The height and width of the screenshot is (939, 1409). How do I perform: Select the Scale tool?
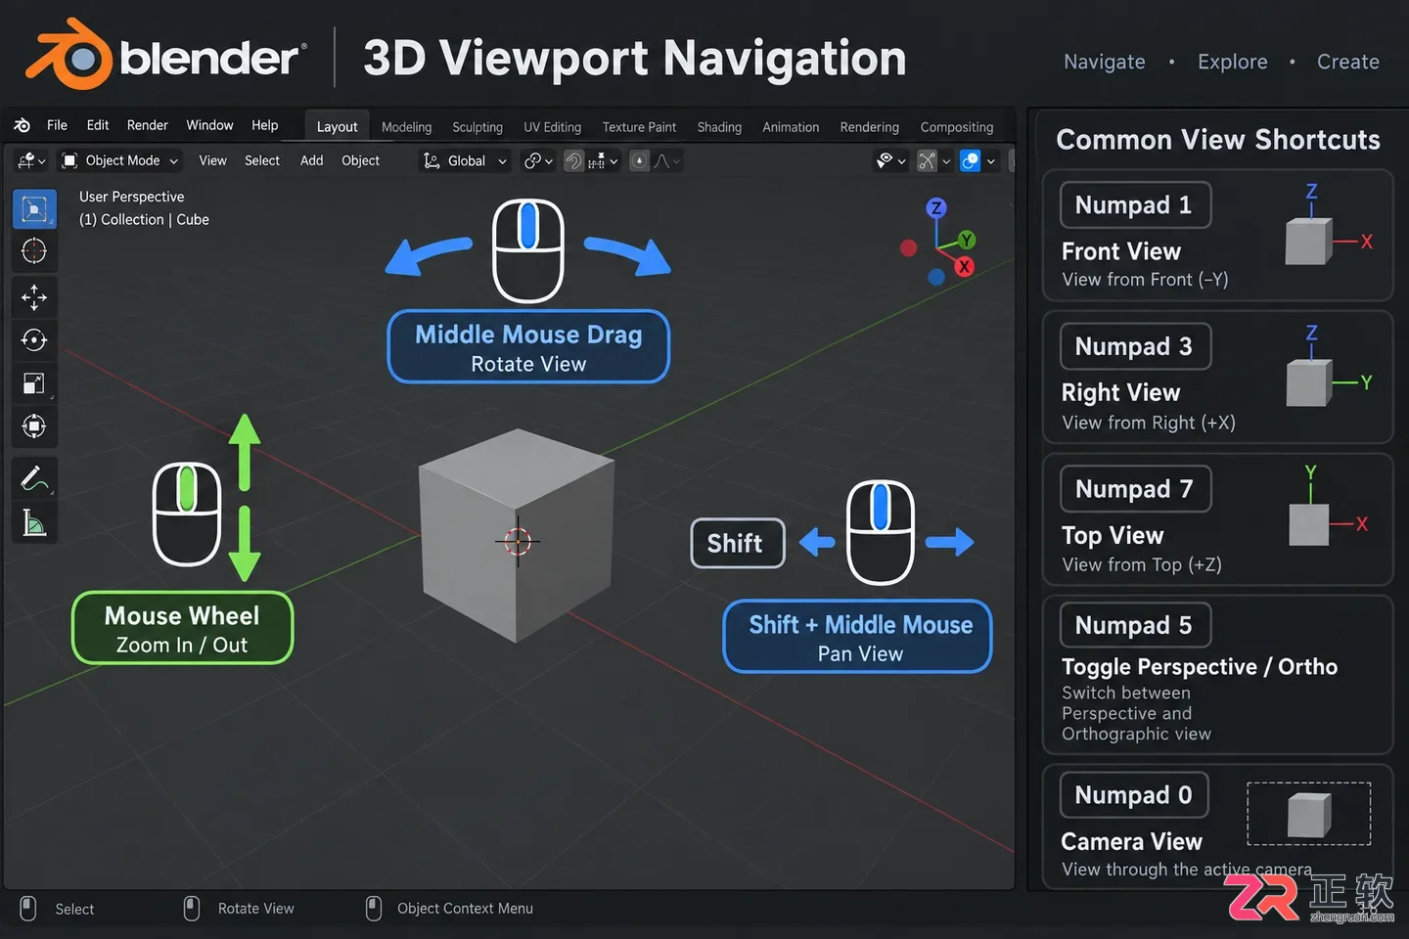(34, 383)
